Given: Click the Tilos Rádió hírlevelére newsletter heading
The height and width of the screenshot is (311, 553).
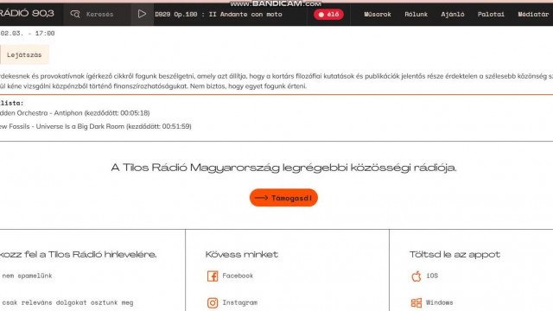Looking at the screenshot, I should click(x=79, y=254).
